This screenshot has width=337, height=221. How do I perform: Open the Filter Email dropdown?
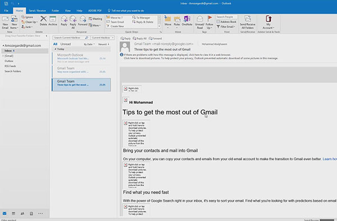(x=226, y=26)
